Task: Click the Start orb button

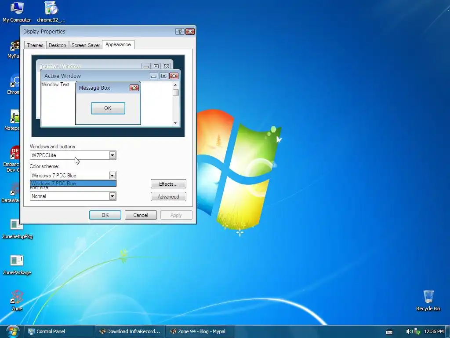Action: pyautogui.click(x=13, y=331)
